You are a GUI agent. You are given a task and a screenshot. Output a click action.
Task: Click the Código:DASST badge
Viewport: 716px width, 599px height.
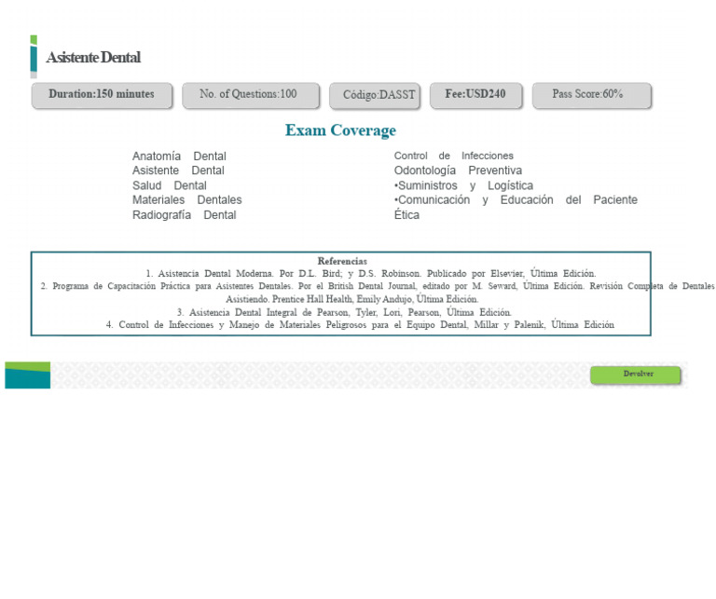click(375, 96)
